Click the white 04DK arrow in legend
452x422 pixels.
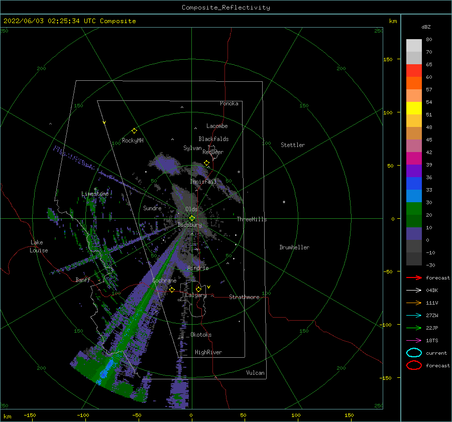pyautogui.click(x=414, y=290)
